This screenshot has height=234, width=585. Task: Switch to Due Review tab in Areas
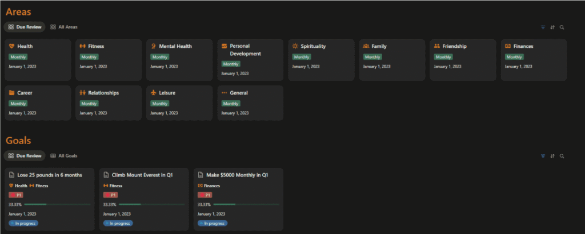click(25, 27)
